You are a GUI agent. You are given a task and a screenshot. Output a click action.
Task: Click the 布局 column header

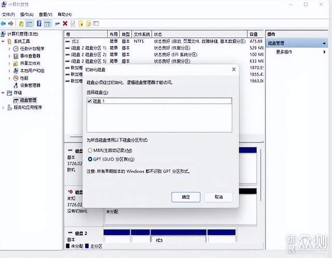[x=114, y=34]
